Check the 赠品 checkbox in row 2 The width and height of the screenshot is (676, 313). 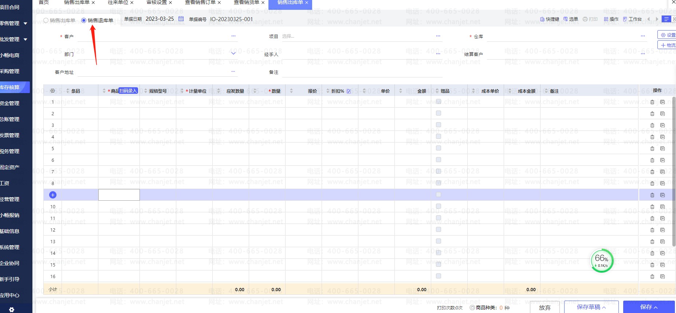(x=439, y=113)
